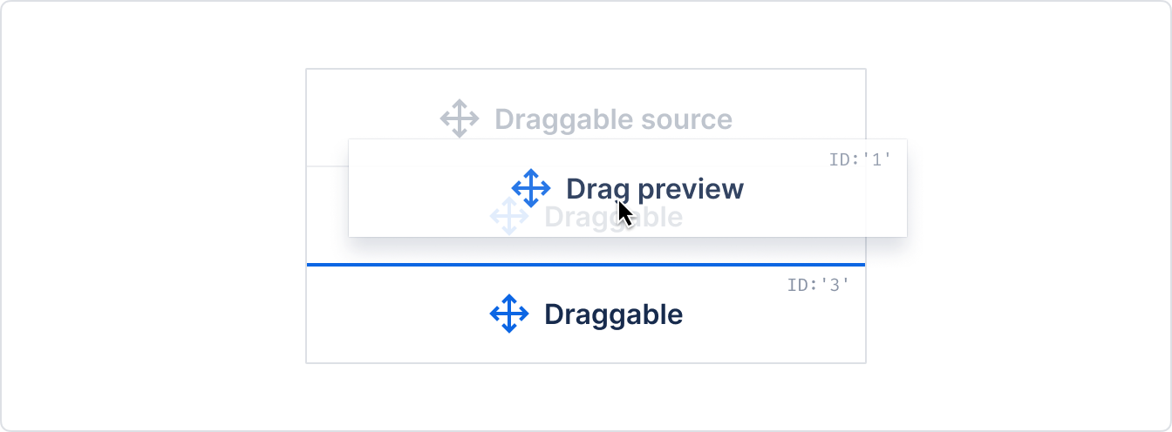Click the grey move icon beside Draggable source
The height and width of the screenshot is (432, 1172).
point(460,118)
